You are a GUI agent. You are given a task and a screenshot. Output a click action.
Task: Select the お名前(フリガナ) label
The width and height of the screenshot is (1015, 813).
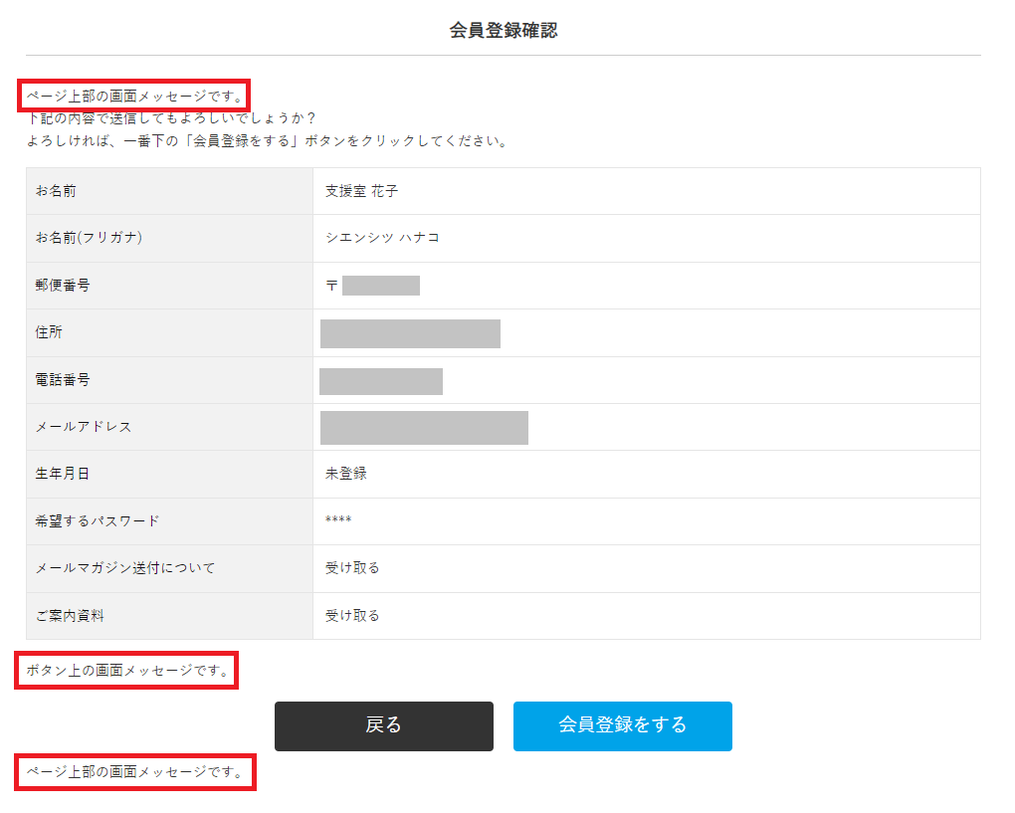[88, 238]
